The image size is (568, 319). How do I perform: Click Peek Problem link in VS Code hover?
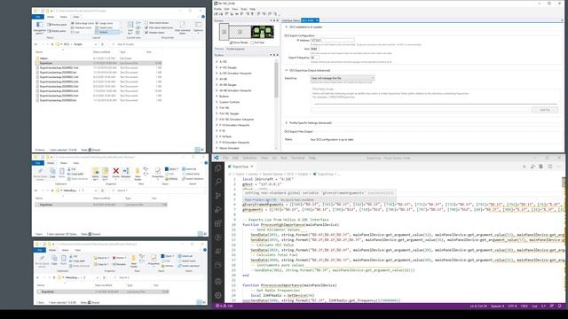(260, 199)
